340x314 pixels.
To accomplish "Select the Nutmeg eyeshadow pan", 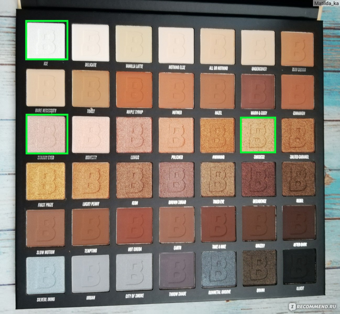I will 176,91.
